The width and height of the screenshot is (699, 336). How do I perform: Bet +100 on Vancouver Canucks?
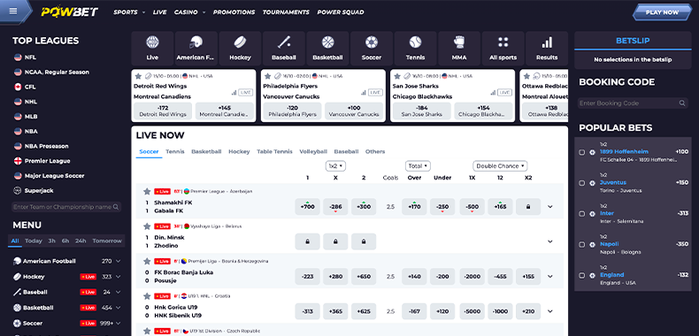coord(354,111)
